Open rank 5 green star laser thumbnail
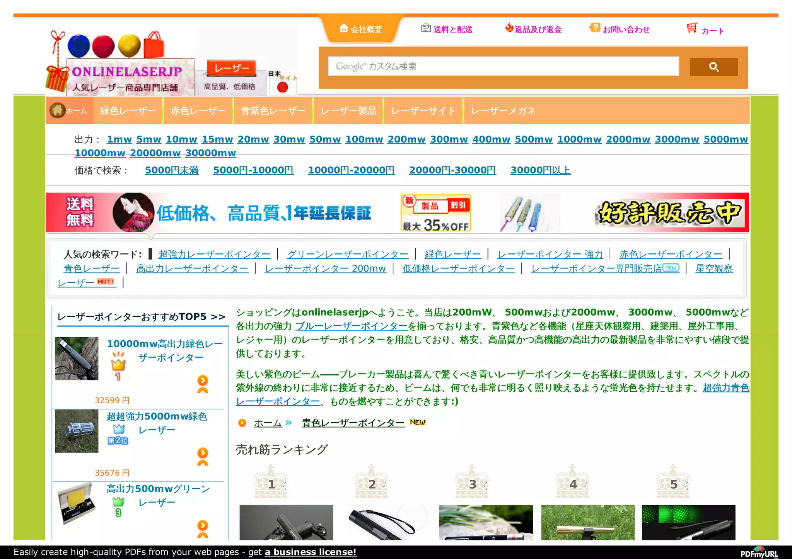This screenshot has width=792, height=559. click(x=688, y=522)
